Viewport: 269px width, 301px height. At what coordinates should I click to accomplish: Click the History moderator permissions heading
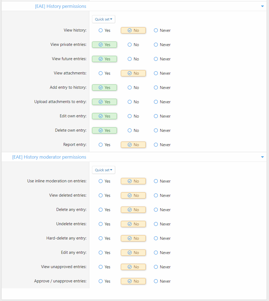pyautogui.click(x=49, y=157)
